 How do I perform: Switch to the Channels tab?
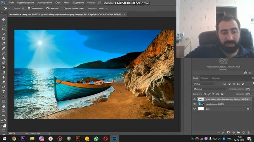(205, 78)
